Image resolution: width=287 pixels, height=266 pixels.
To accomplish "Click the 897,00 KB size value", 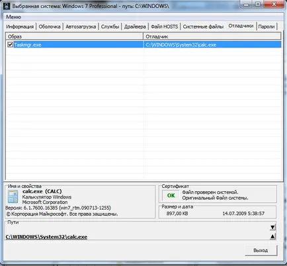I will (177, 213).
